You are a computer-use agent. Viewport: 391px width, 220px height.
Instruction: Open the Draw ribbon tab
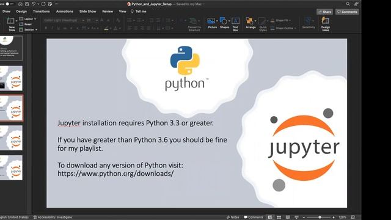[7, 12]
